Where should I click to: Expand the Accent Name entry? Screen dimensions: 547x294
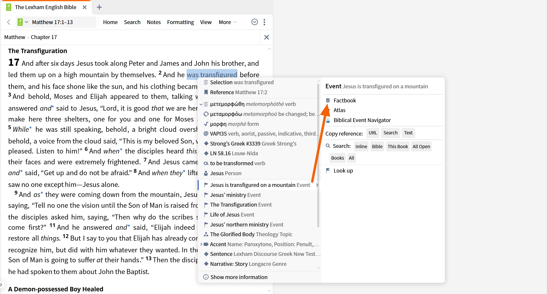coord(201,244)
